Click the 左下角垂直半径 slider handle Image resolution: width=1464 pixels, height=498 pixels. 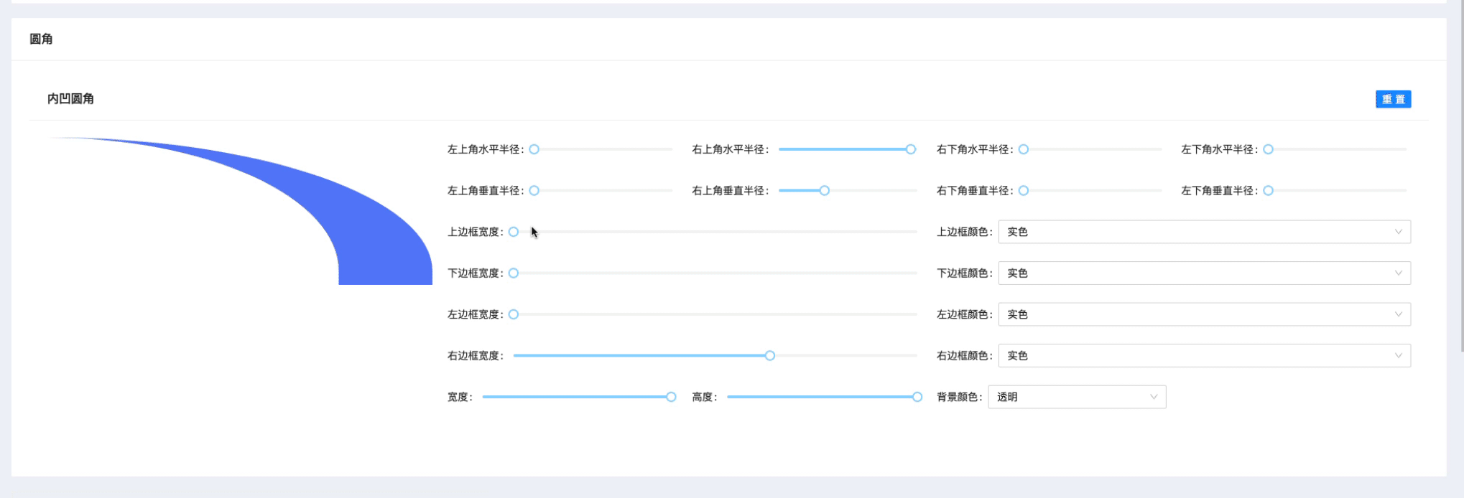point(1269,191)
